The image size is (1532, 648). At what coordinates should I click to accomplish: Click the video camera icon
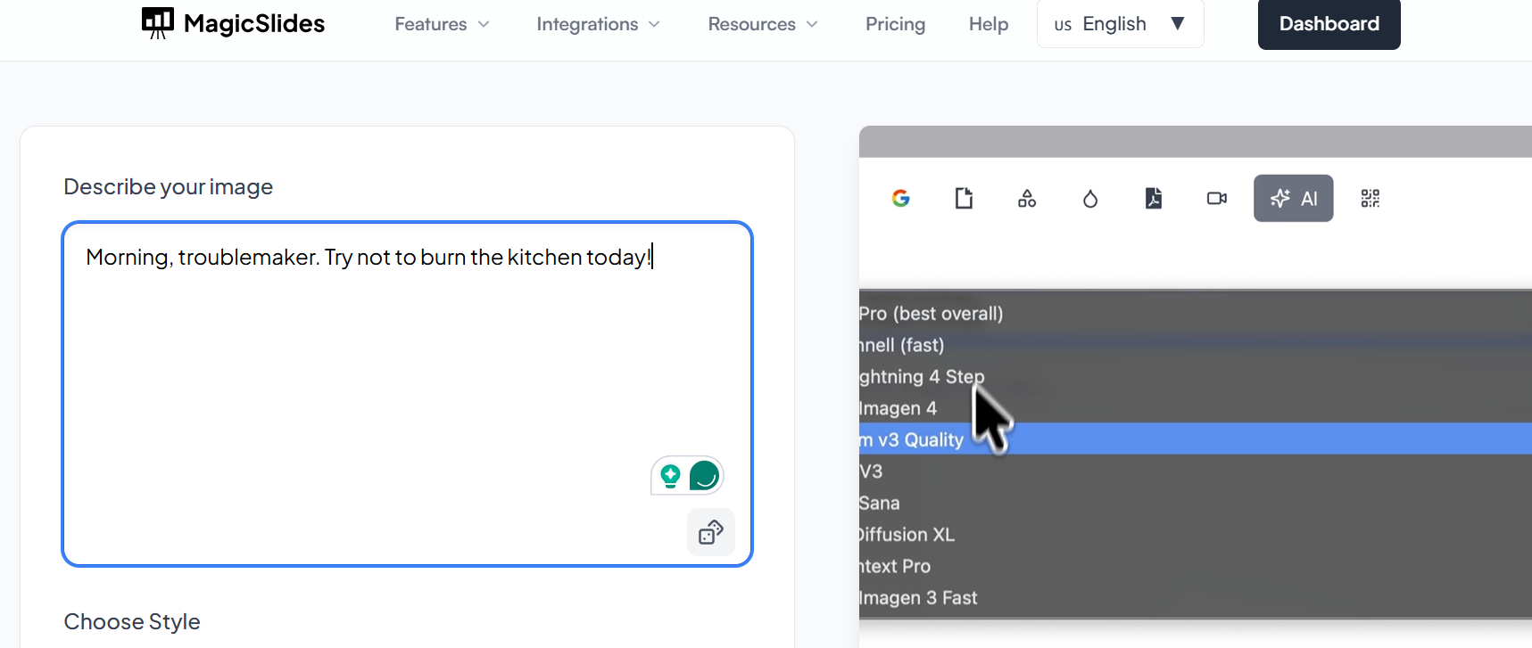(1217, 198)
